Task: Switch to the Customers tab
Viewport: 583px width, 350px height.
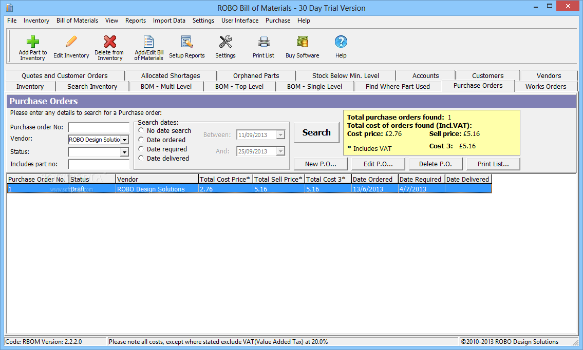Action: click(488, 75)
